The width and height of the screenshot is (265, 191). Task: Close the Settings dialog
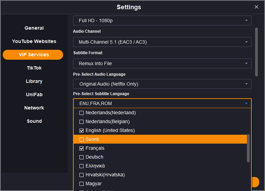pyautogui.click(x=256, y=7)
